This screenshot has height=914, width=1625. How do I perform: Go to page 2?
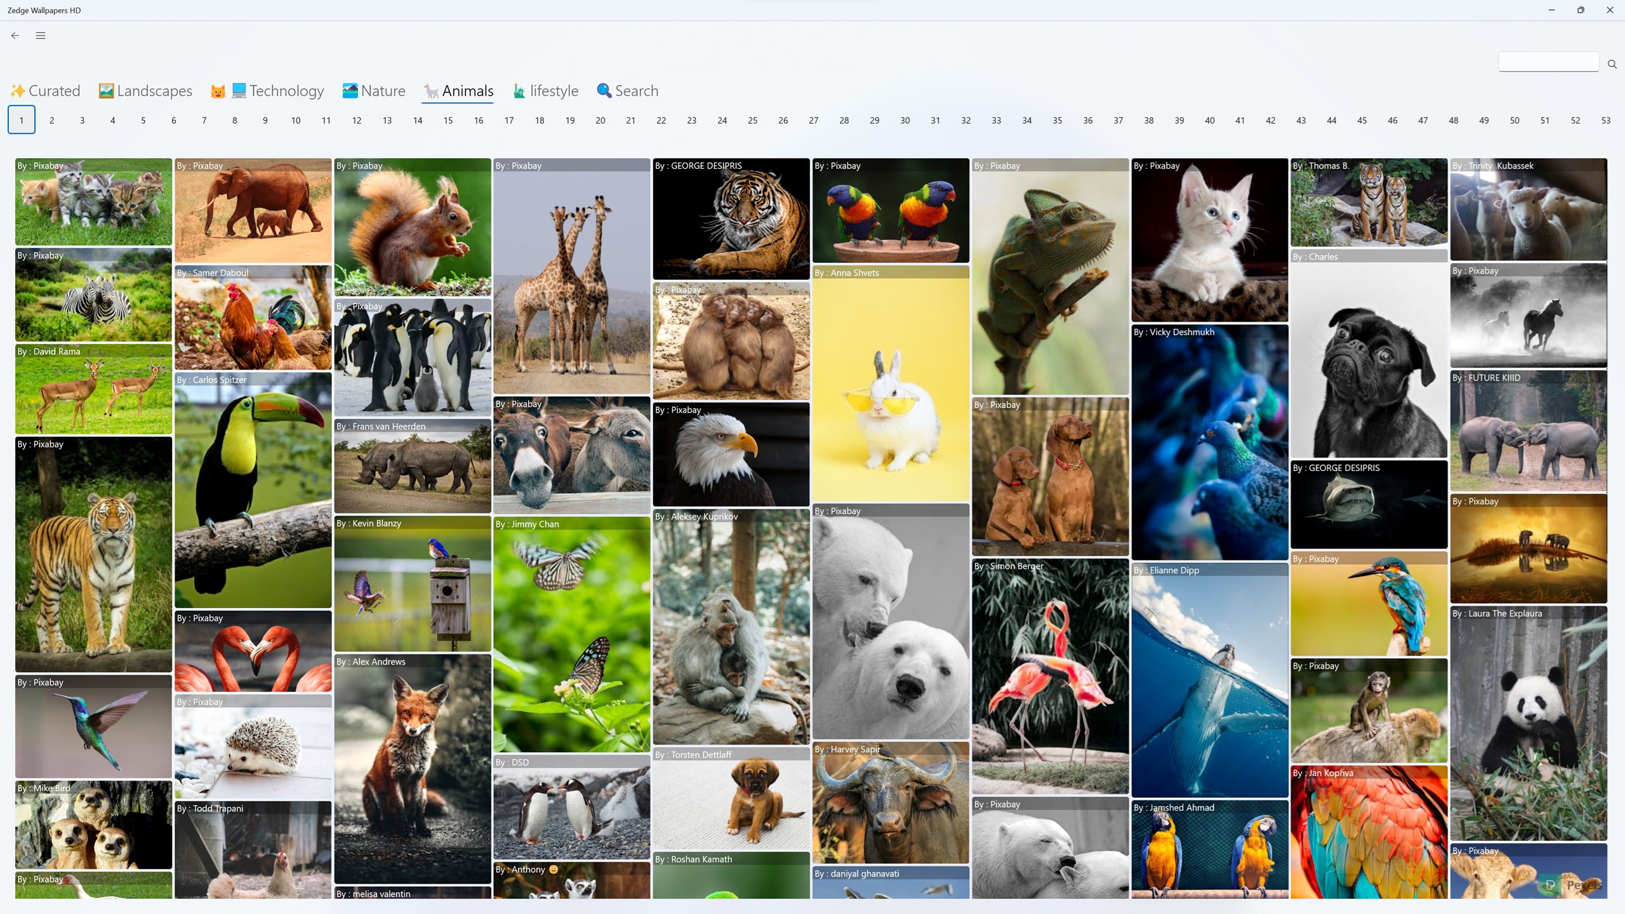click(x=51, y=120)
